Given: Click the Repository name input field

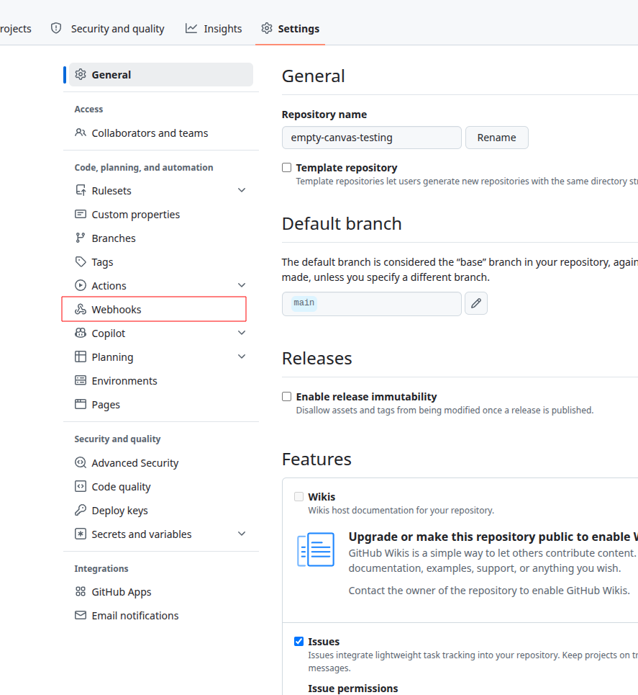Looking at the screenshot, I should (371, 138).
